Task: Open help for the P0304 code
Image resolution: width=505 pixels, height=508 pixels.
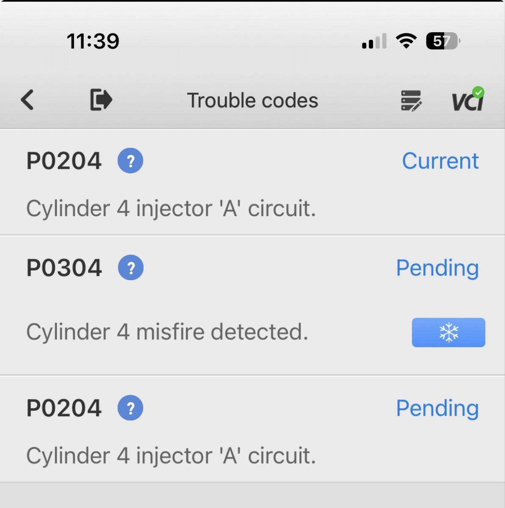Action: pos(130,268)
